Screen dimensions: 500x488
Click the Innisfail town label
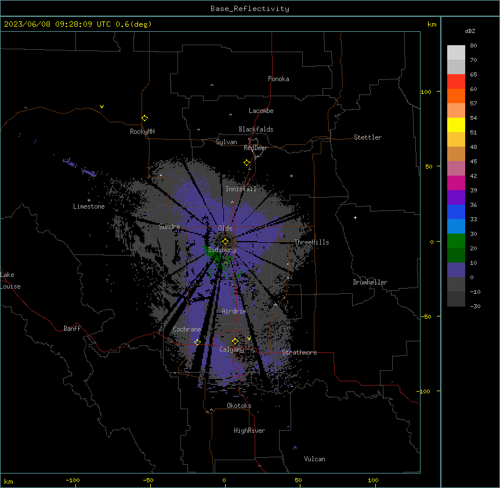coord(241,189)
